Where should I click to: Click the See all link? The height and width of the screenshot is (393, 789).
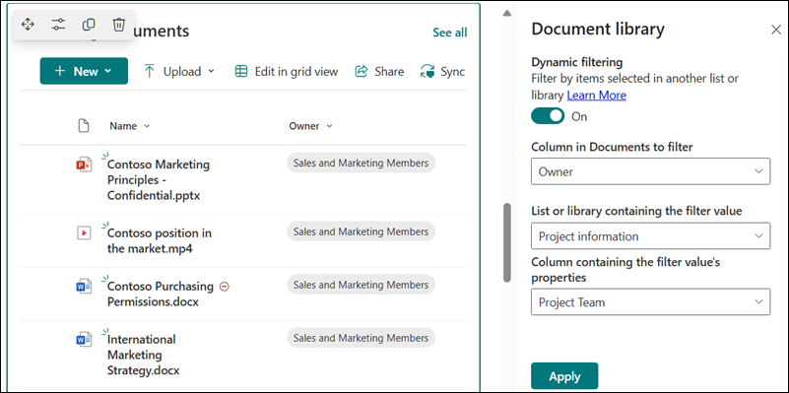[450, 33]
